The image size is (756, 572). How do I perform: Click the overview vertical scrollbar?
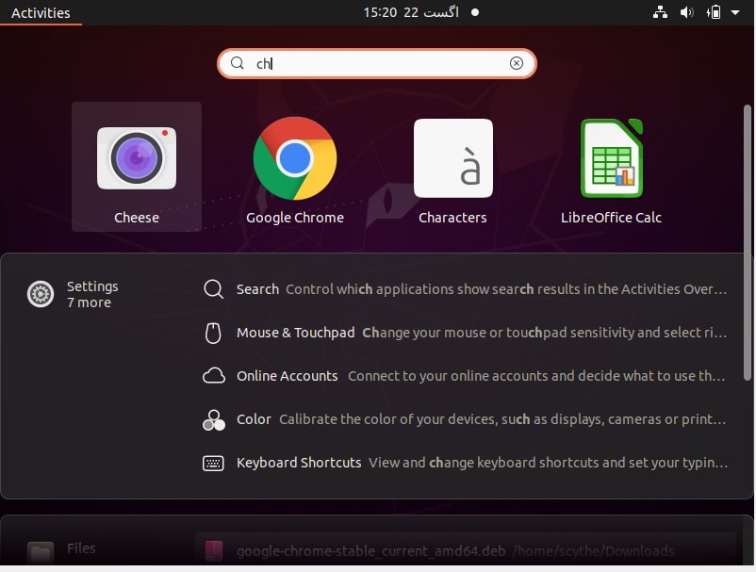coord(748,242)
